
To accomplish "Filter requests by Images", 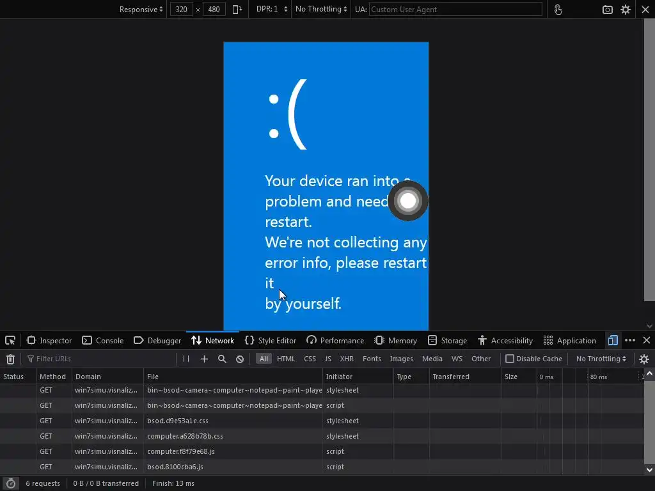I will [402, 359].
